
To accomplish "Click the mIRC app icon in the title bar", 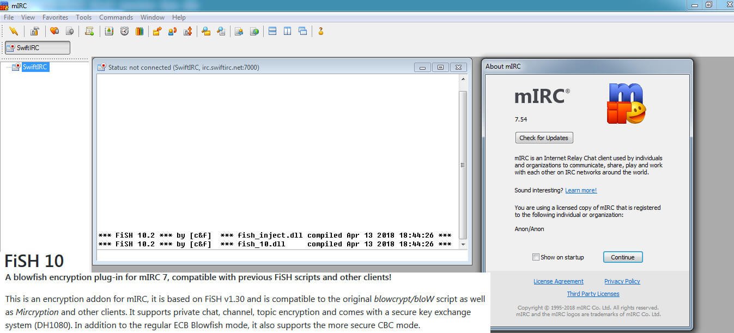I will click(5, 5).
